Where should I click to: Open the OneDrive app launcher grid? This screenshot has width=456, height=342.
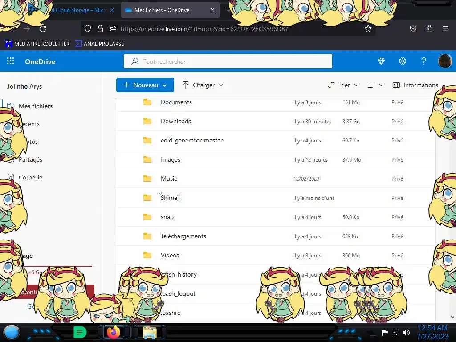point(11,61)
